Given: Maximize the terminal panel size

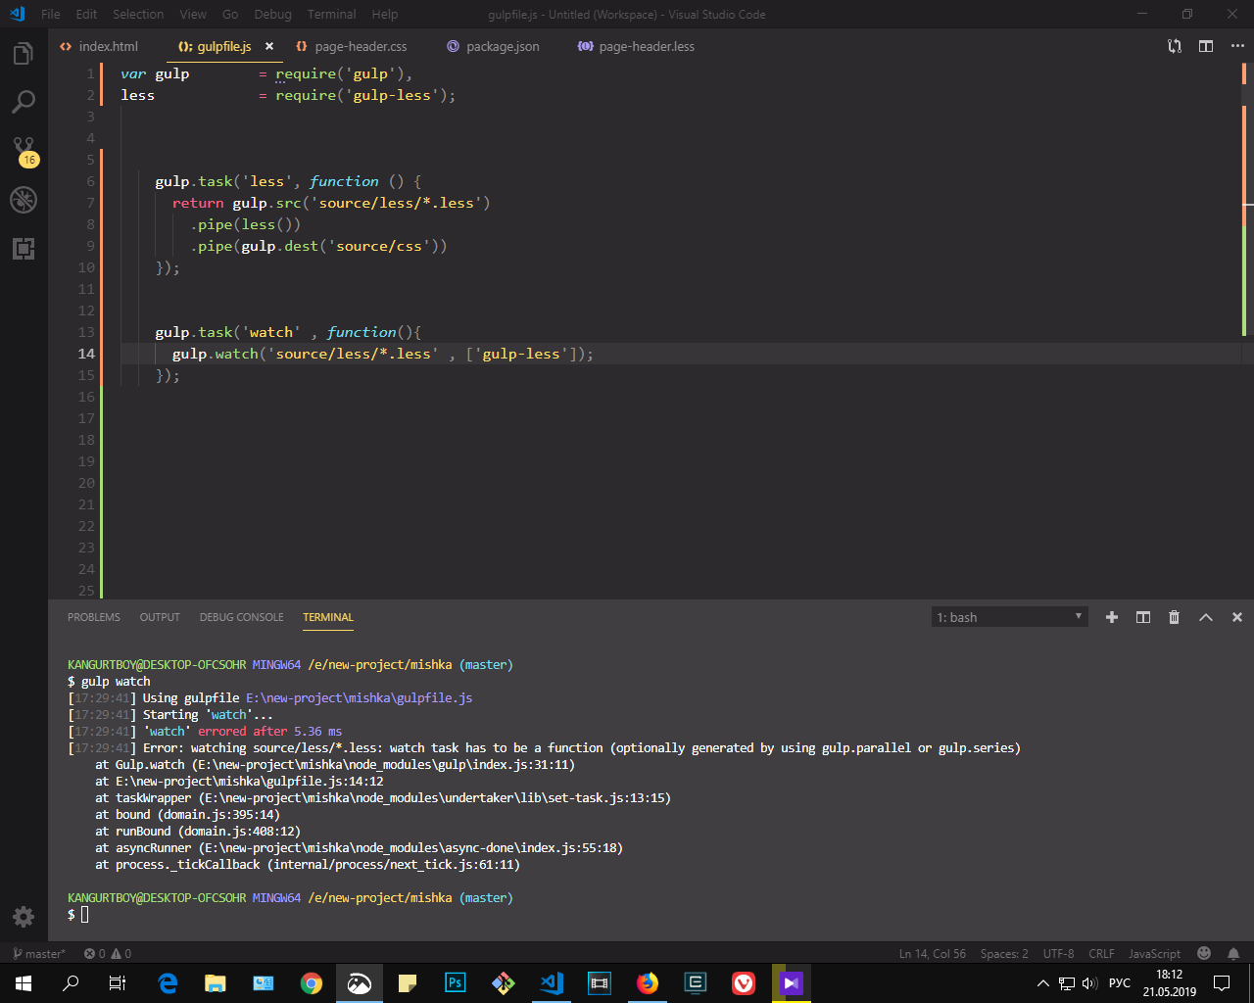Looking at the screenshot, I should coord(1206,617).
